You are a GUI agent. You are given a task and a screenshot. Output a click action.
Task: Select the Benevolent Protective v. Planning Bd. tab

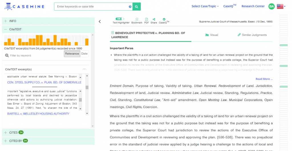point(150,35)
